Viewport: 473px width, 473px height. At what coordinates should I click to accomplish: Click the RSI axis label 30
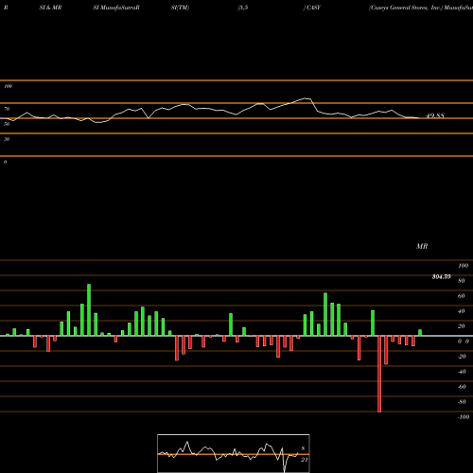[7, 139]
